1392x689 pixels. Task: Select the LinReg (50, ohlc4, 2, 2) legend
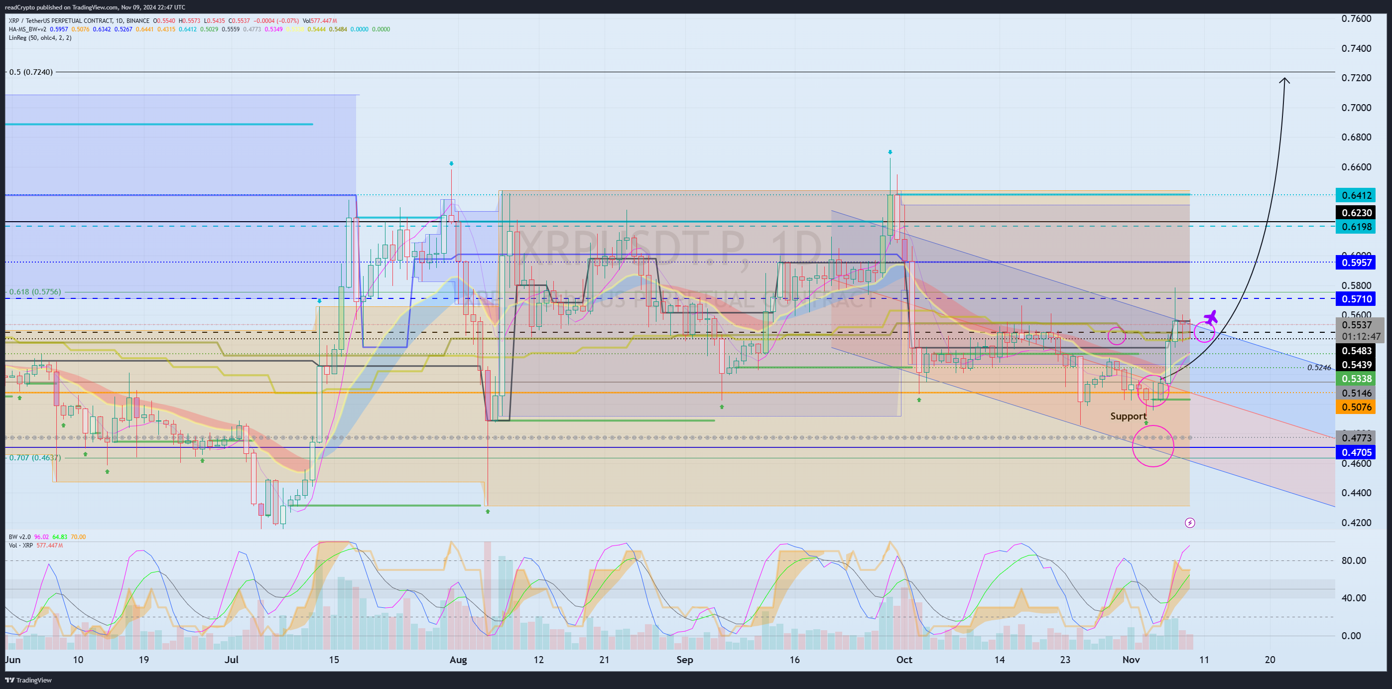click(x=40, y=38)
